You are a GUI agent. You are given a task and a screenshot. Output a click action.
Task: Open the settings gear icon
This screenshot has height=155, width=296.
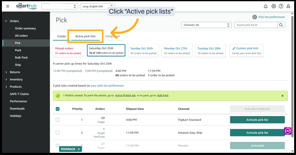click(274, 6)
